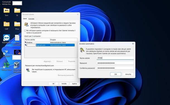Switch to the Avanzate tab
The image size is (170, 105).
[x=31, y=19]
